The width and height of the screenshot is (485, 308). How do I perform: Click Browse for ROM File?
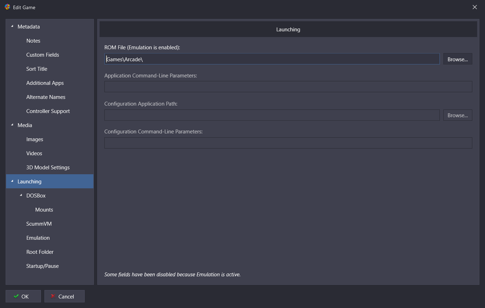pos(457,59)
